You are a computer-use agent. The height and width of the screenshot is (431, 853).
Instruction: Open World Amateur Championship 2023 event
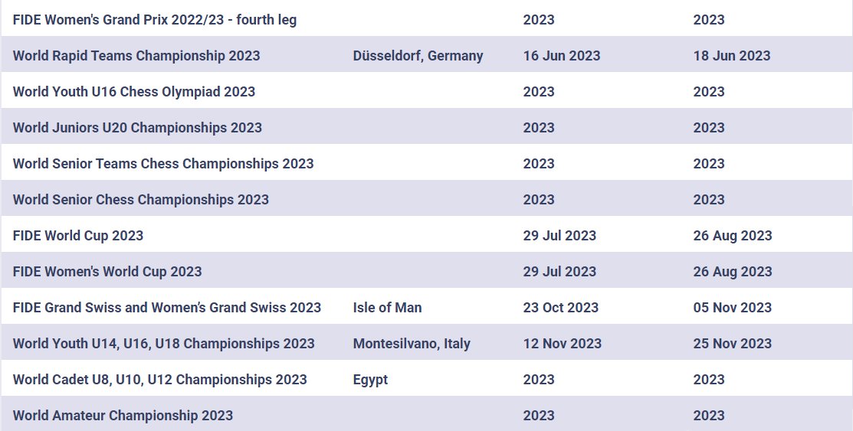(x=123, y=416)
